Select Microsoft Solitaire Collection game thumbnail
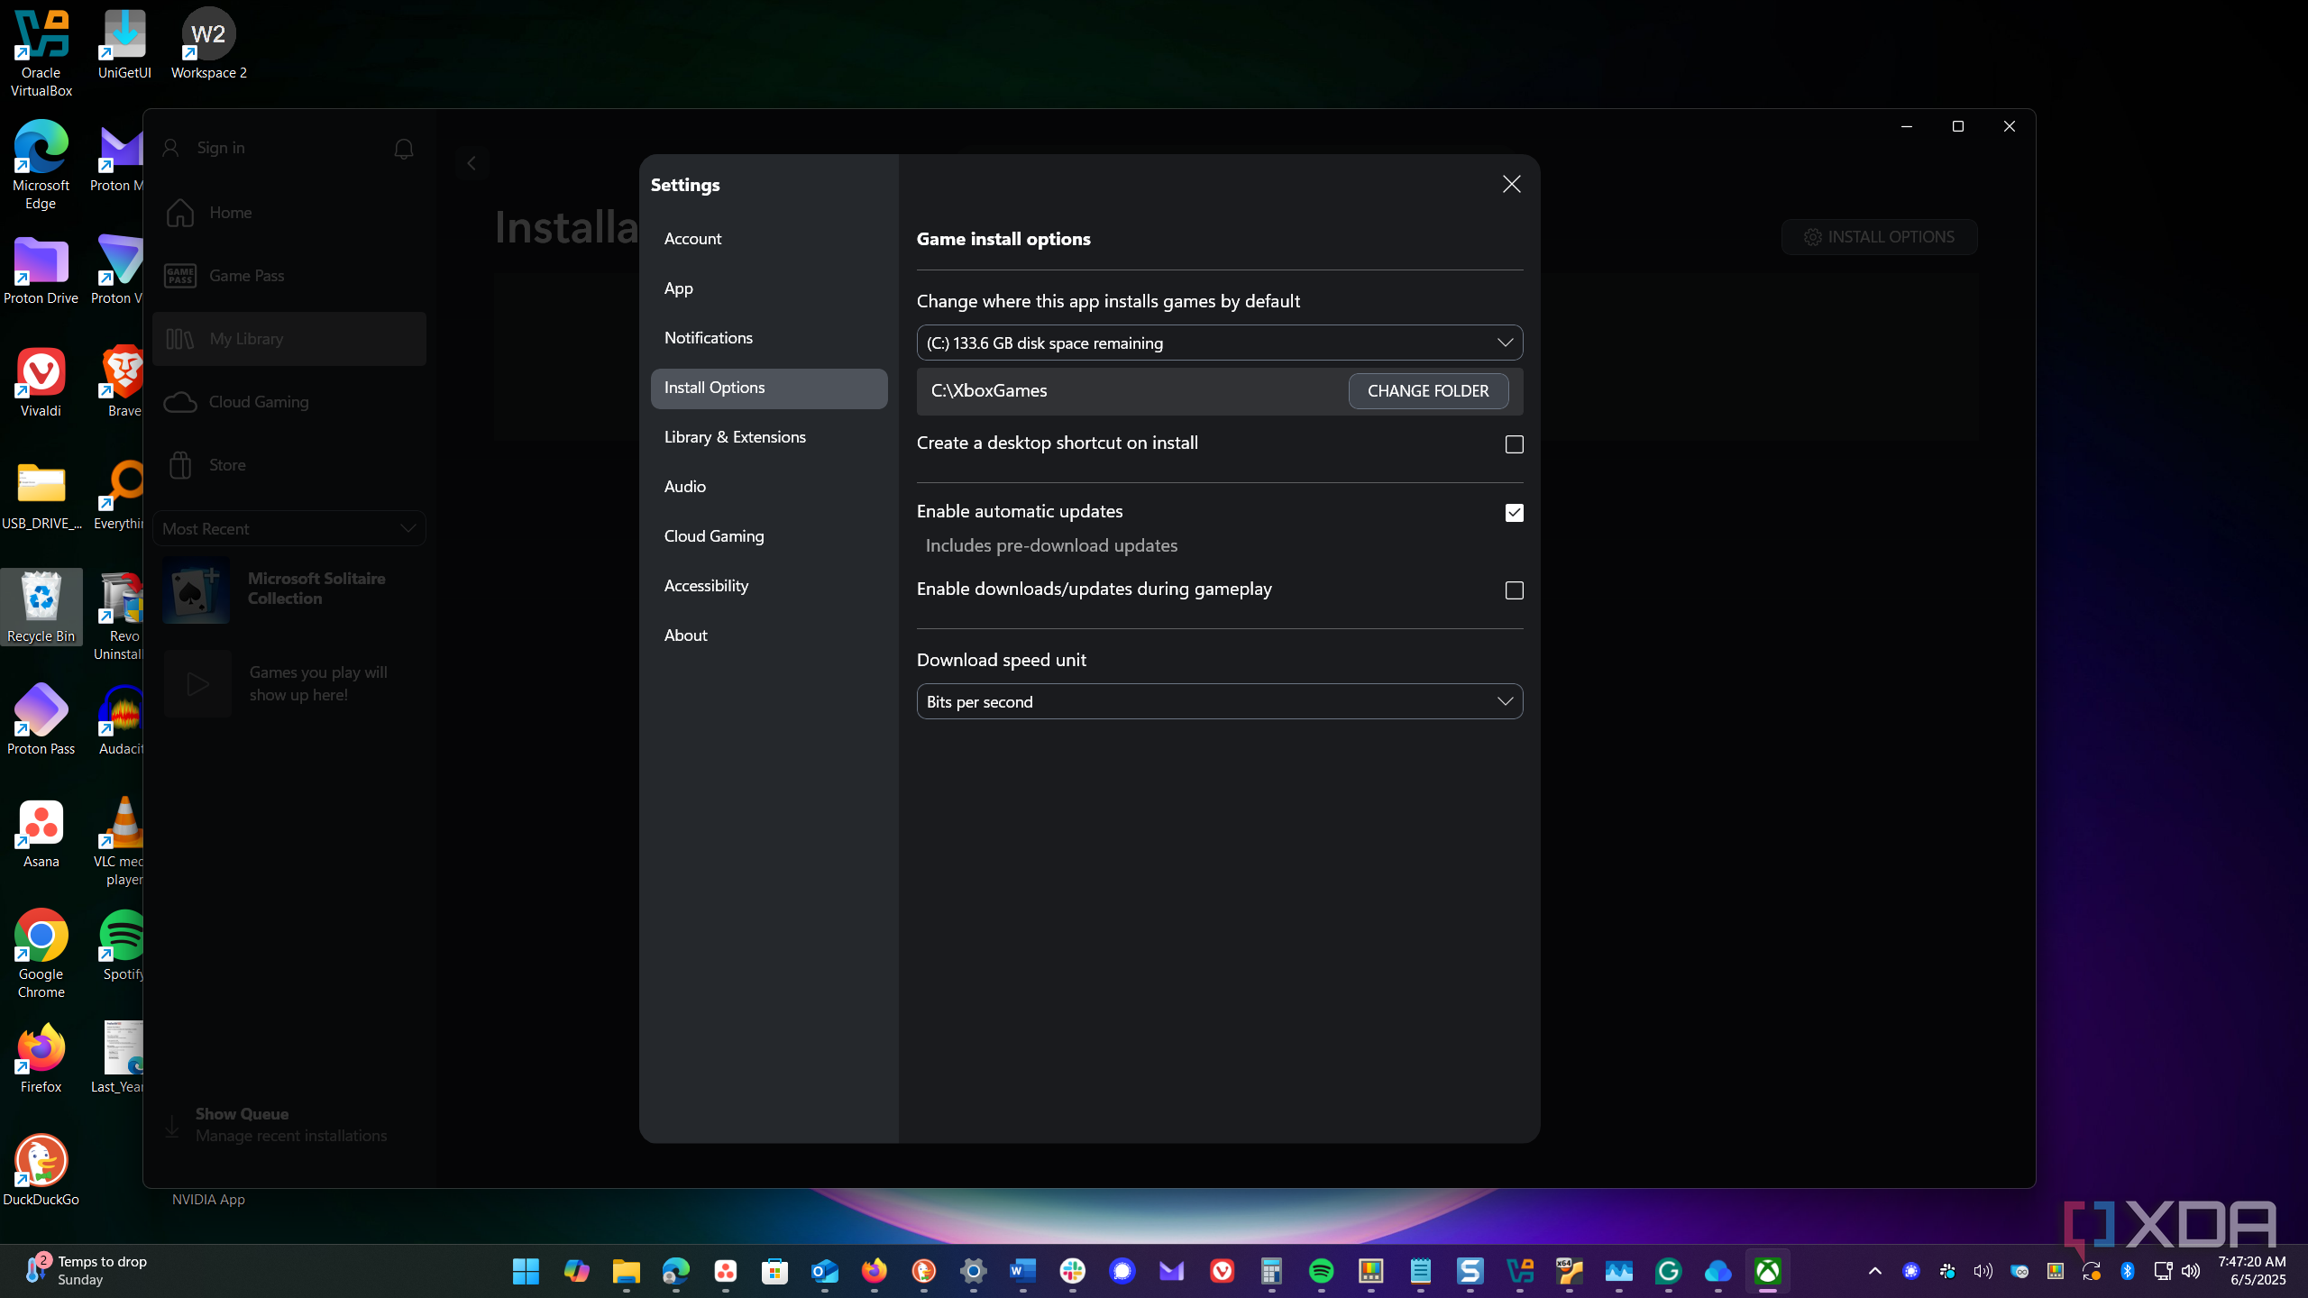Viewport: 2308px width, 1298px height. [197, 590]
